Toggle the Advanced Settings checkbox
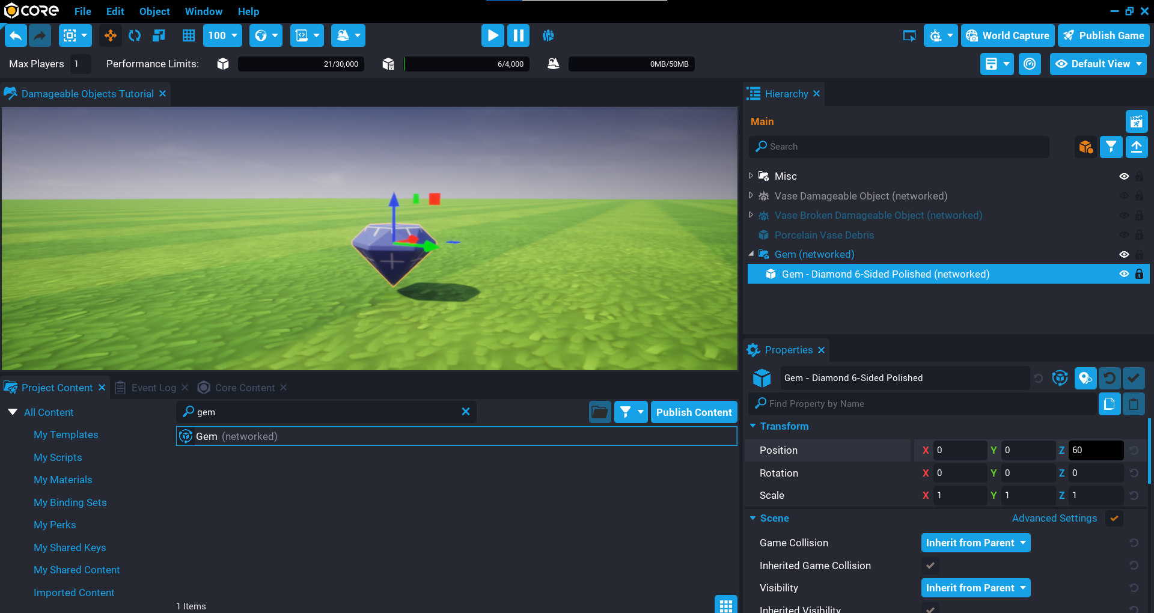 point(1114,518)
